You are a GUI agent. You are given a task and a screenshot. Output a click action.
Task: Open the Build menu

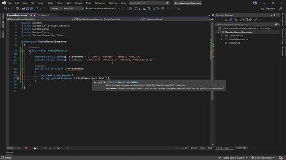[50, 3]
